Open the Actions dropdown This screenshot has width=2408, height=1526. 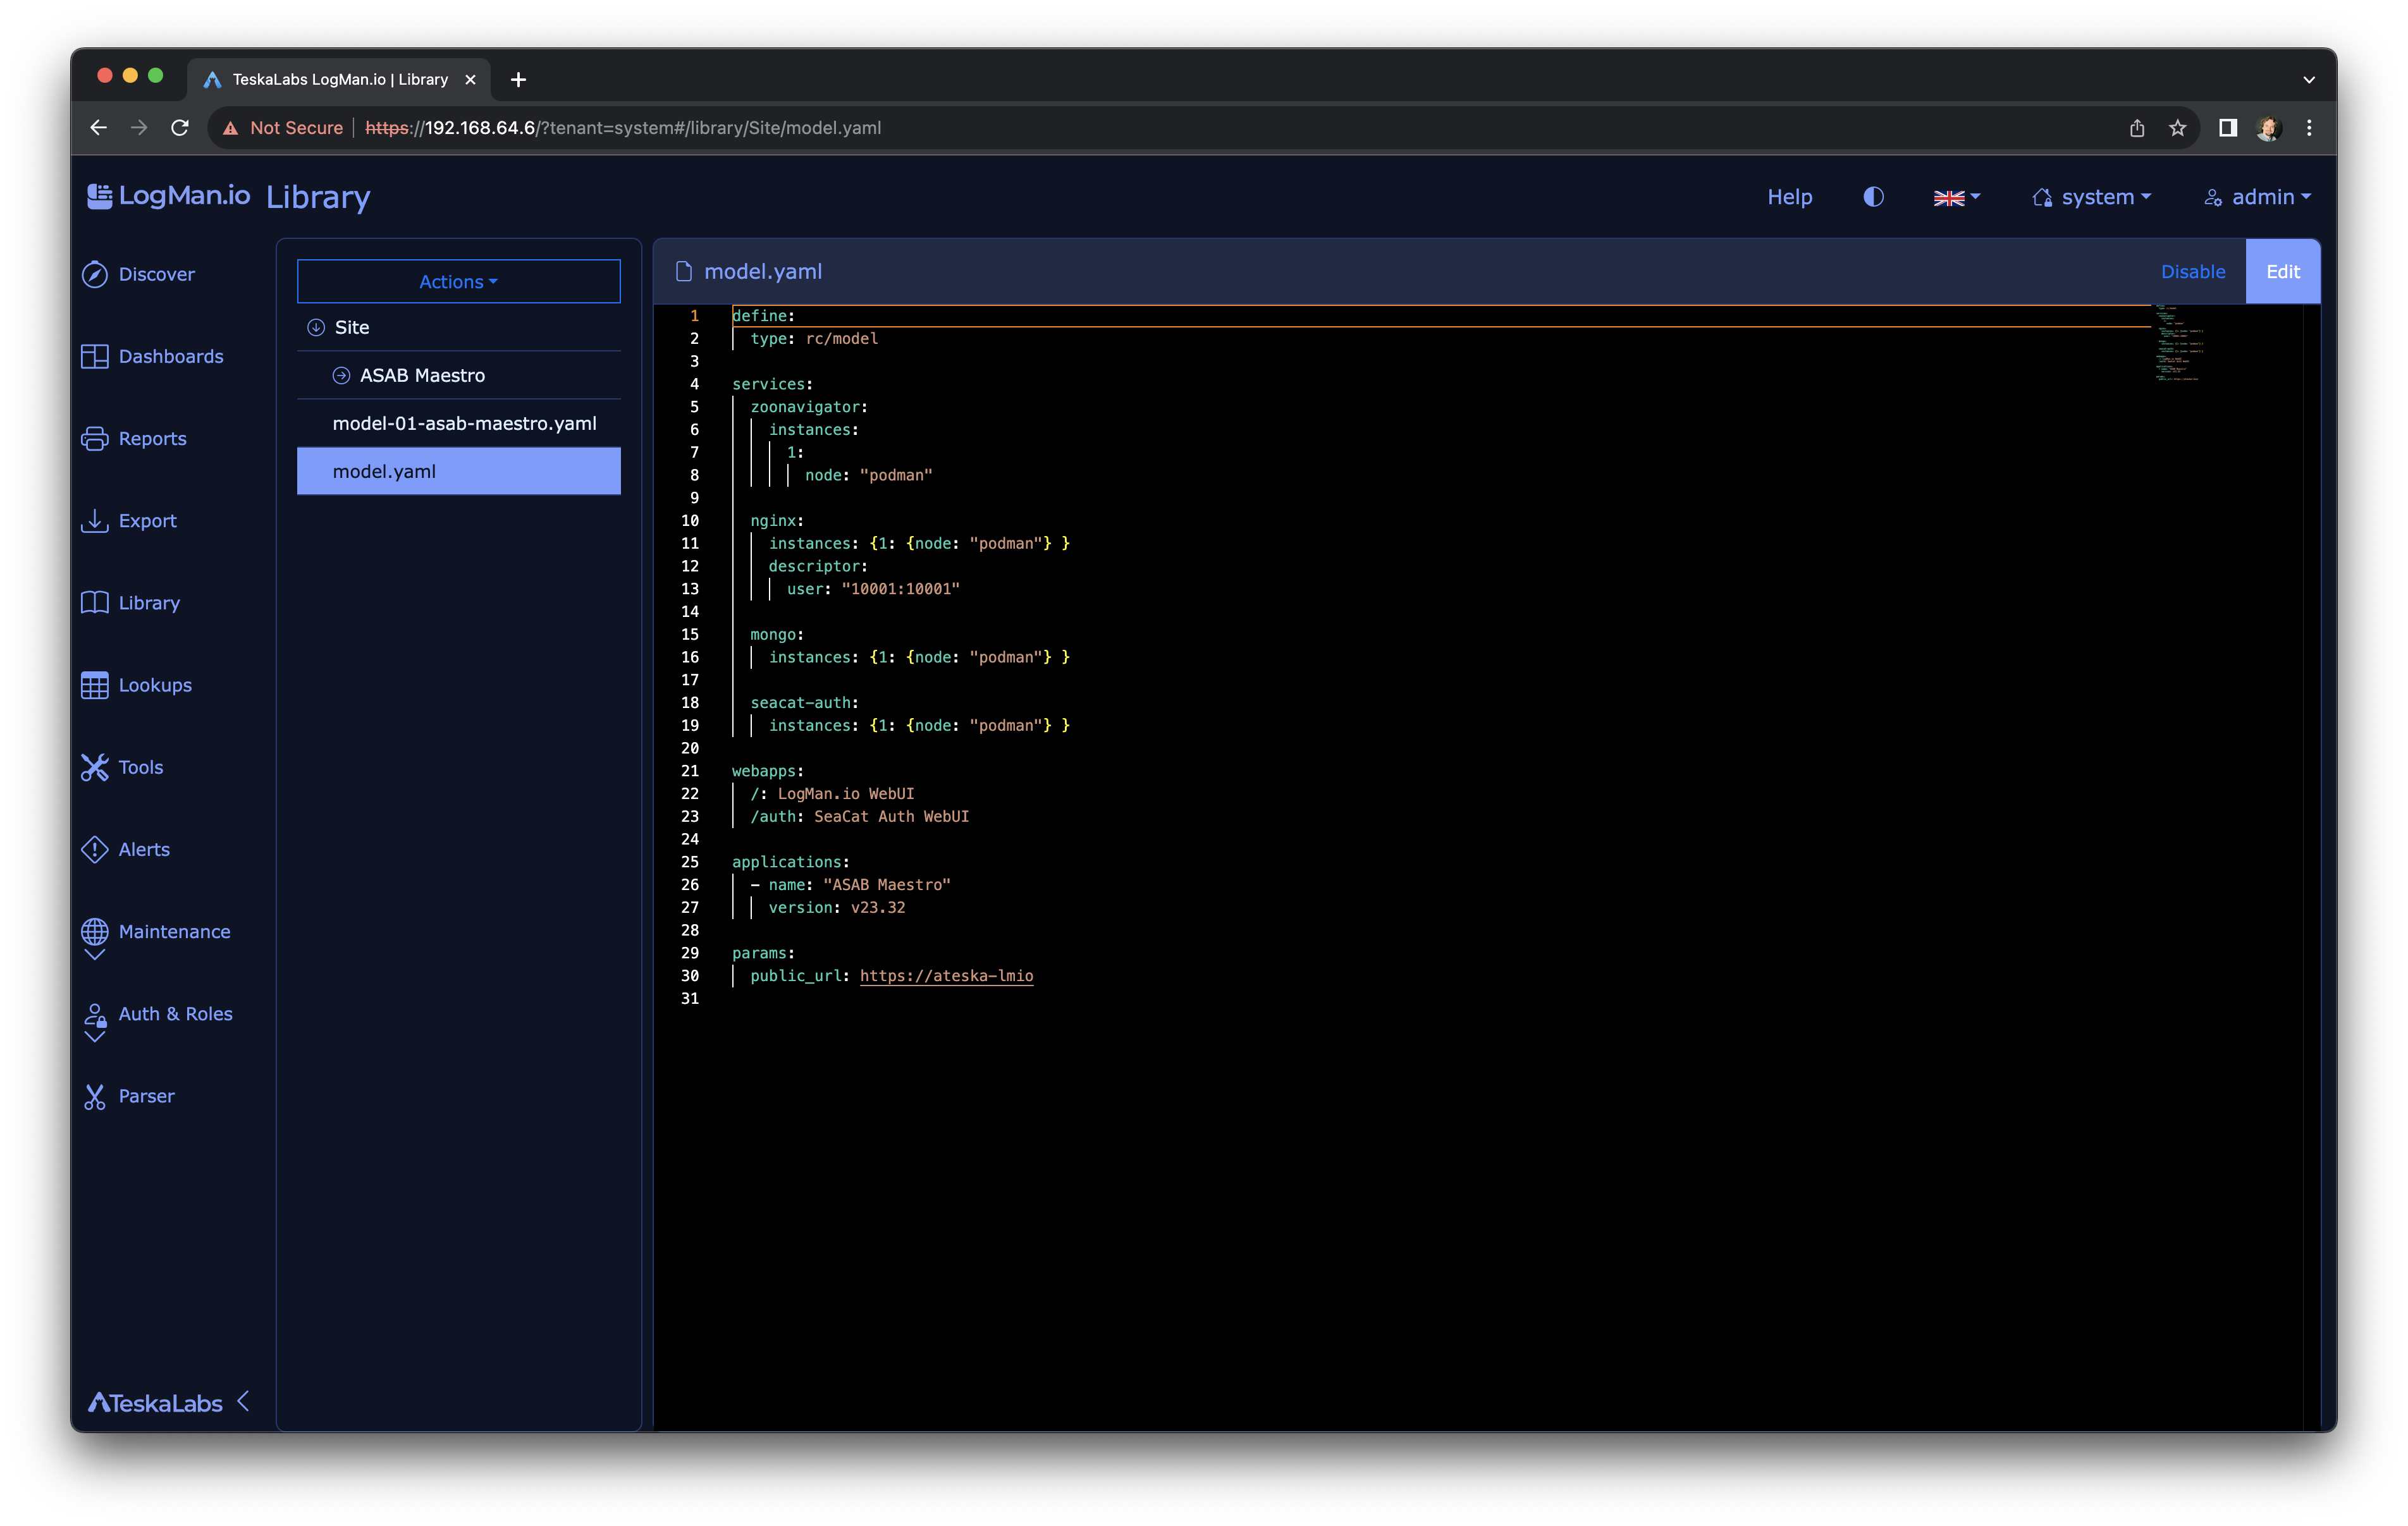(x=458, y=281)
